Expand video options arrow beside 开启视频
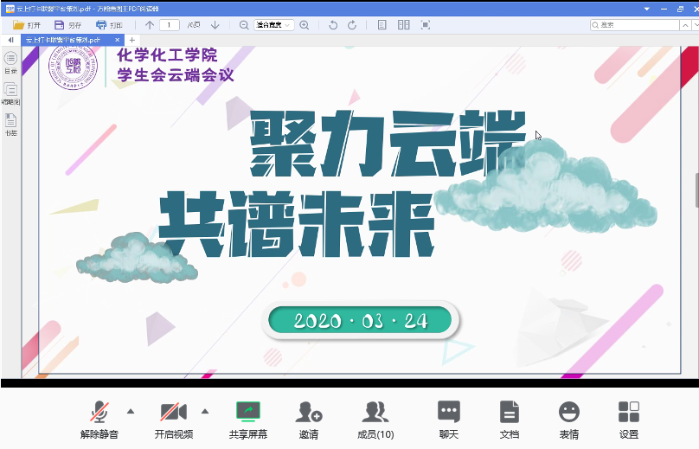The width and height of the screenshot is (699, 449). 205,411
